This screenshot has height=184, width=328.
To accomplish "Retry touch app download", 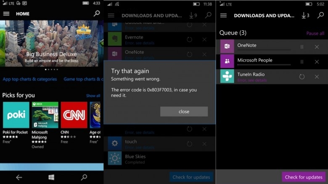I will [x=190, y=144].
